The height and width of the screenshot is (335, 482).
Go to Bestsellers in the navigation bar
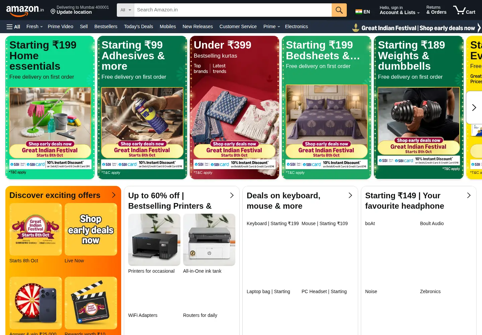coord(106,26)
